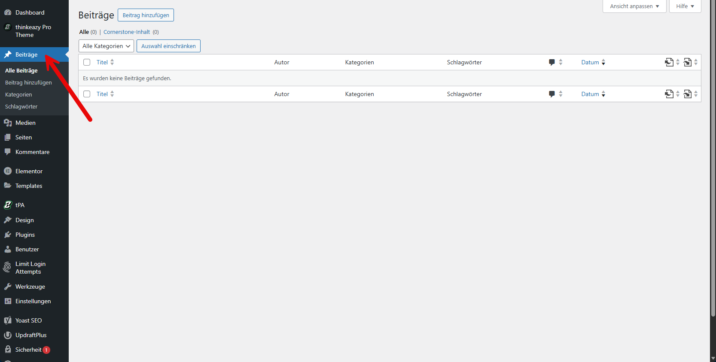
Task: Open Schlagwörter submenu item
Action: [x=21, y=106]
